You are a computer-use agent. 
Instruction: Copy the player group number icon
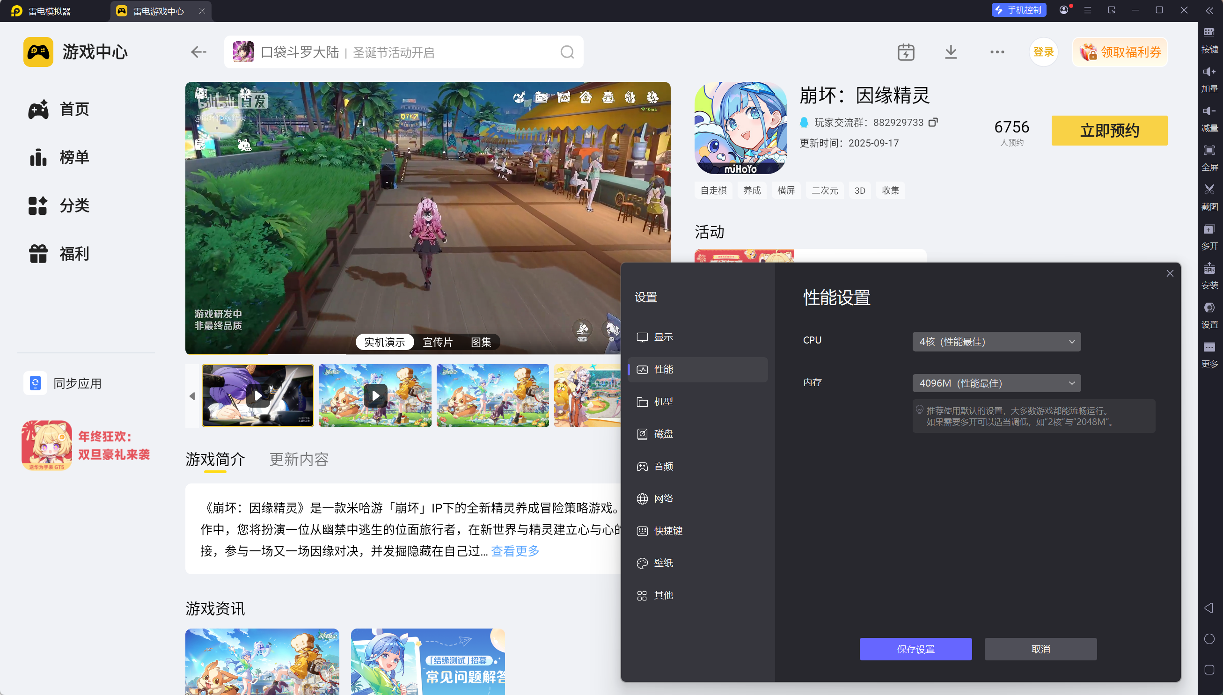click(933, 122)
